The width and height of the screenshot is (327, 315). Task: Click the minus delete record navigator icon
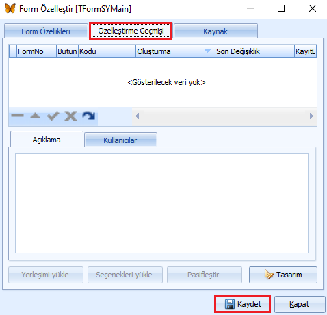click(17, 116)
